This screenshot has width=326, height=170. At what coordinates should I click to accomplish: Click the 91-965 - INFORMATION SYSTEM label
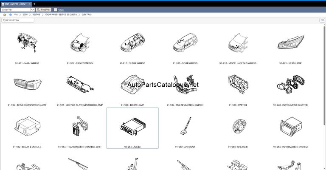pyautogui.click(x=290, y=147)
